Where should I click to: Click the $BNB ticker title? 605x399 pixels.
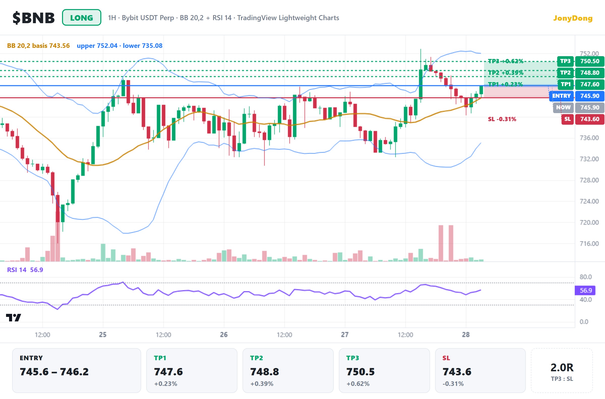(34, 18)
